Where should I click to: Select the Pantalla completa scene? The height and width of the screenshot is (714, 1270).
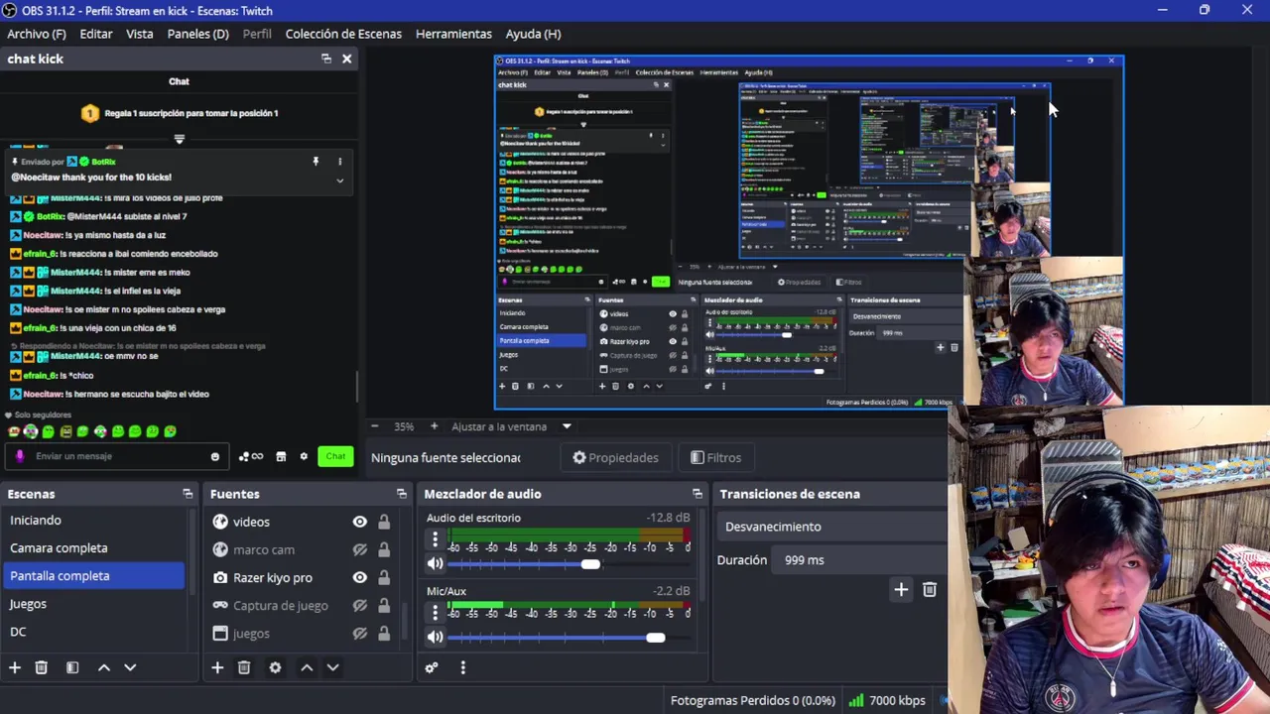tap(94, 575)
